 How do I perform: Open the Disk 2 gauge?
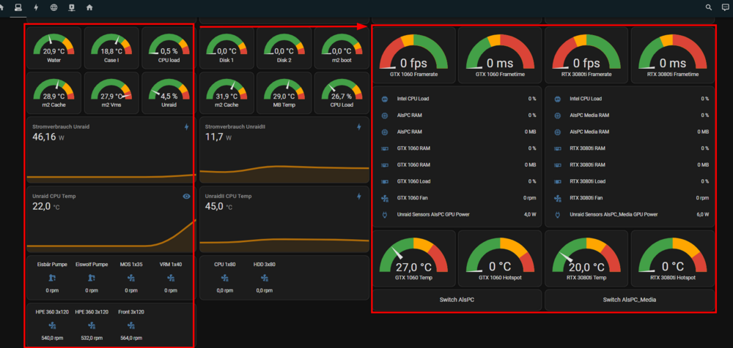284,48
